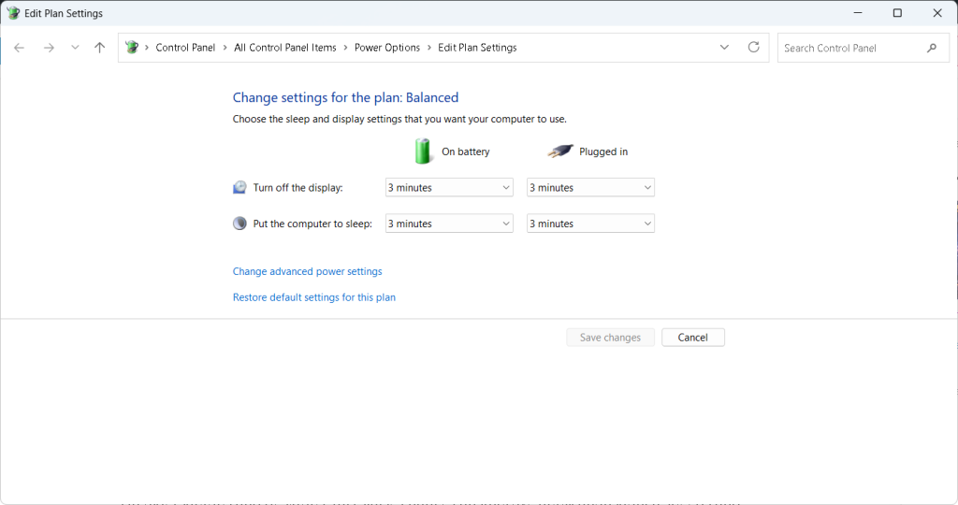Screen dimensions: 958x505
Task: Click the Plugged in column label
Action: click(x=603, y=151)
